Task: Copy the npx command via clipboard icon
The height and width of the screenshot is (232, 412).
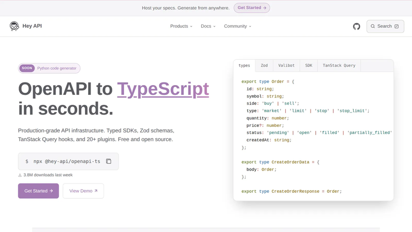Action: pyautogui.click(x=109, y=161)
